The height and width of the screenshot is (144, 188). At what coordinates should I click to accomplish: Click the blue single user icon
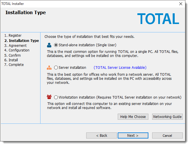click(49, 45)
